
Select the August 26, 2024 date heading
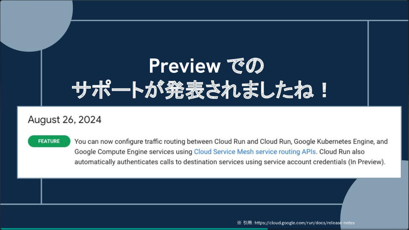pos(65,120)
